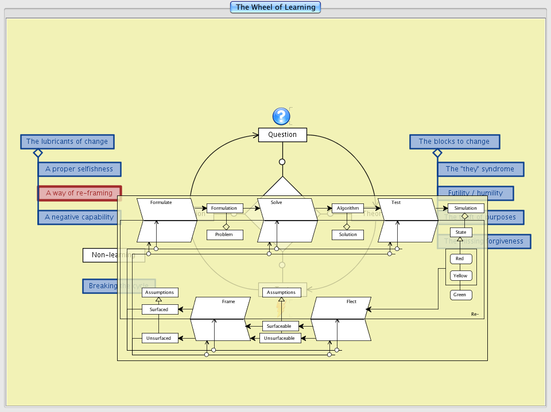Image resolution: width=551 pixels, height=412 pixels.
Task: Click diamond connector under The lubricants of change
Action: [38, 153]
